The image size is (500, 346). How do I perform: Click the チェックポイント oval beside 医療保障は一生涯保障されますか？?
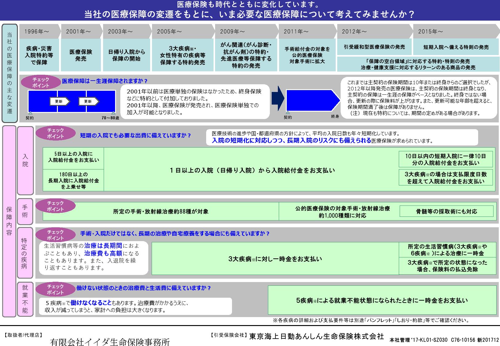[41, 82]
